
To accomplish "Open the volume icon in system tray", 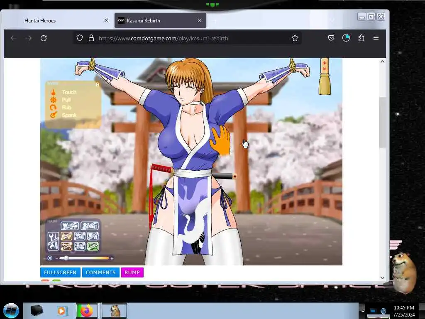I will tap(383, 311).
